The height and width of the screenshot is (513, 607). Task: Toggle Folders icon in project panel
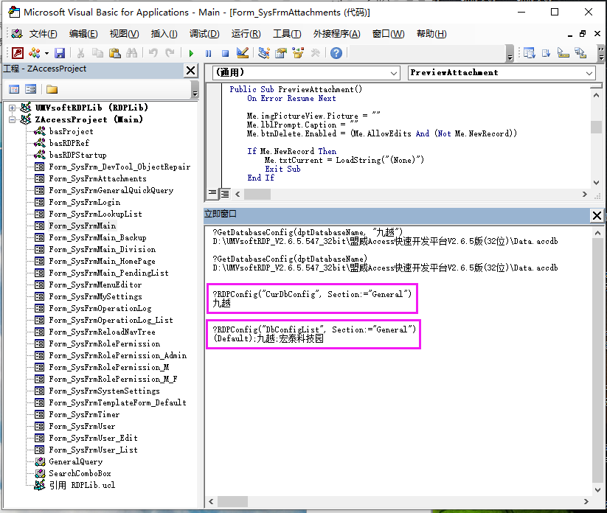click(52, 89)
